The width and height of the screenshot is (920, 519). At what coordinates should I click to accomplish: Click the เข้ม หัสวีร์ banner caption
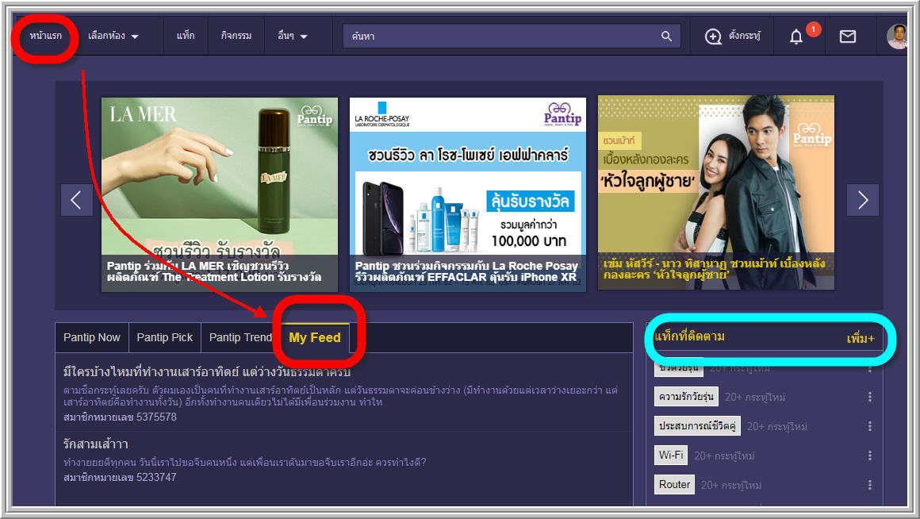(x=714, y=269)
